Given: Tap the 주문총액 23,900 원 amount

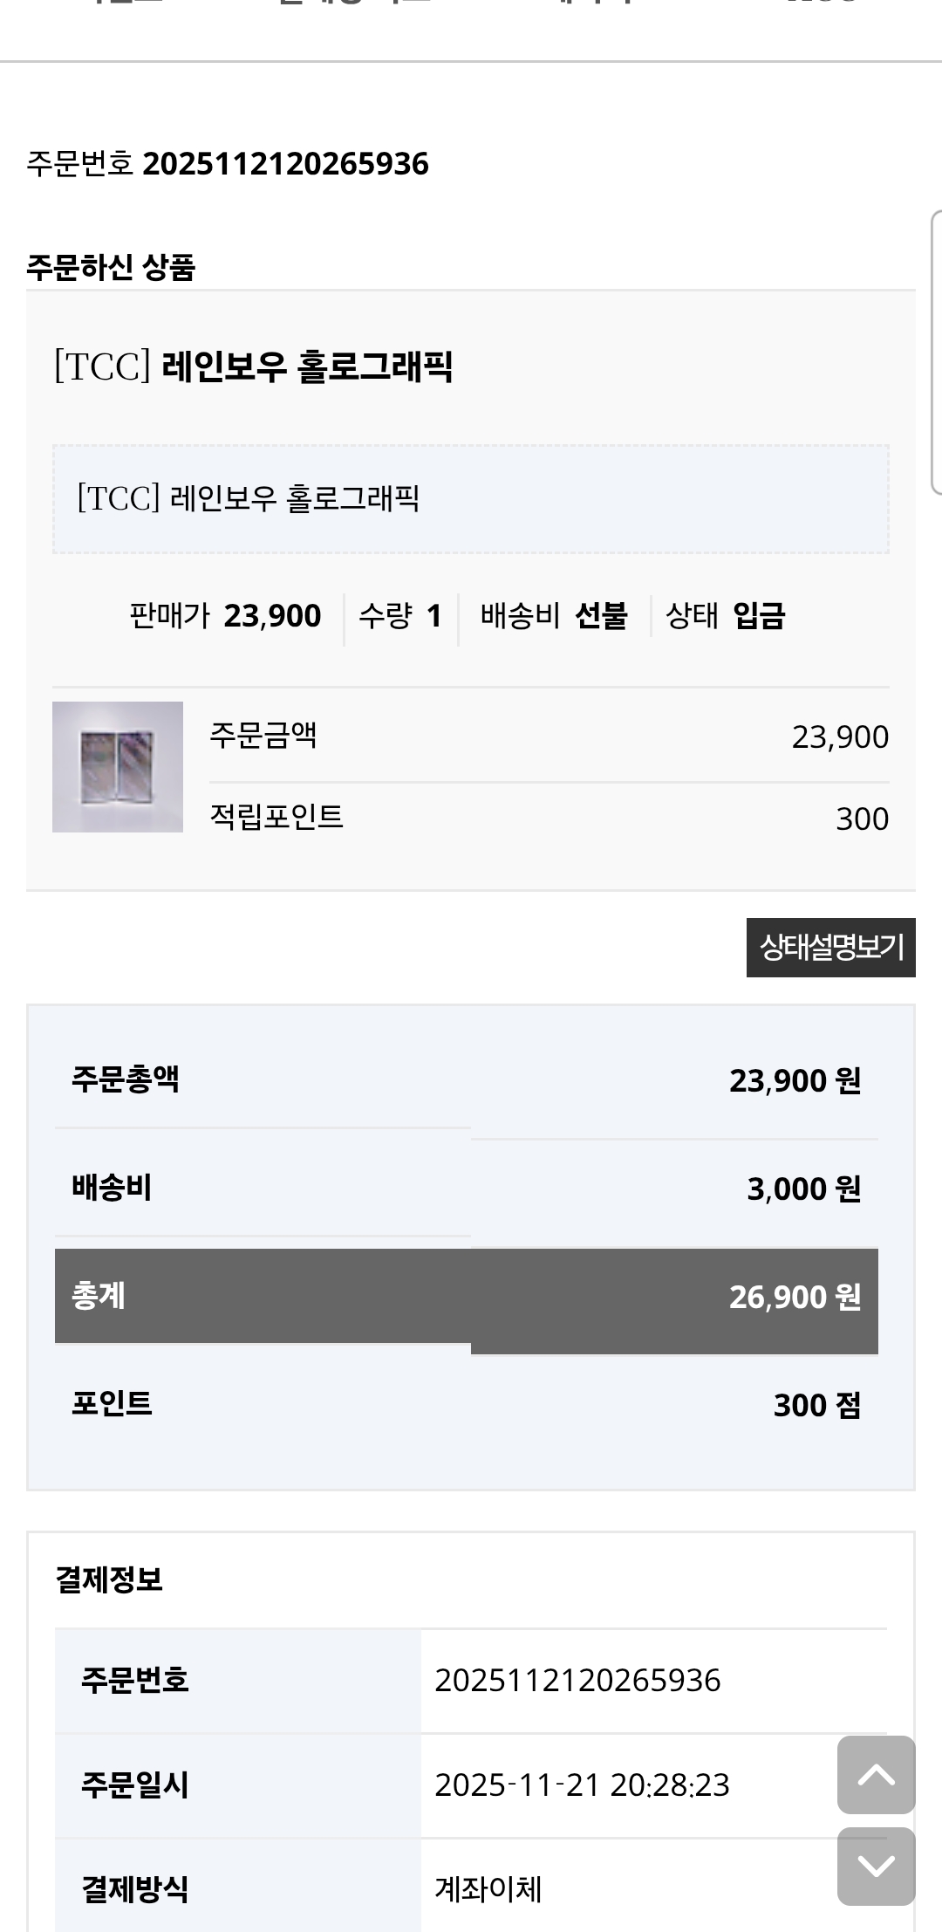Looking at the screenshot, I should (795, 1080).
